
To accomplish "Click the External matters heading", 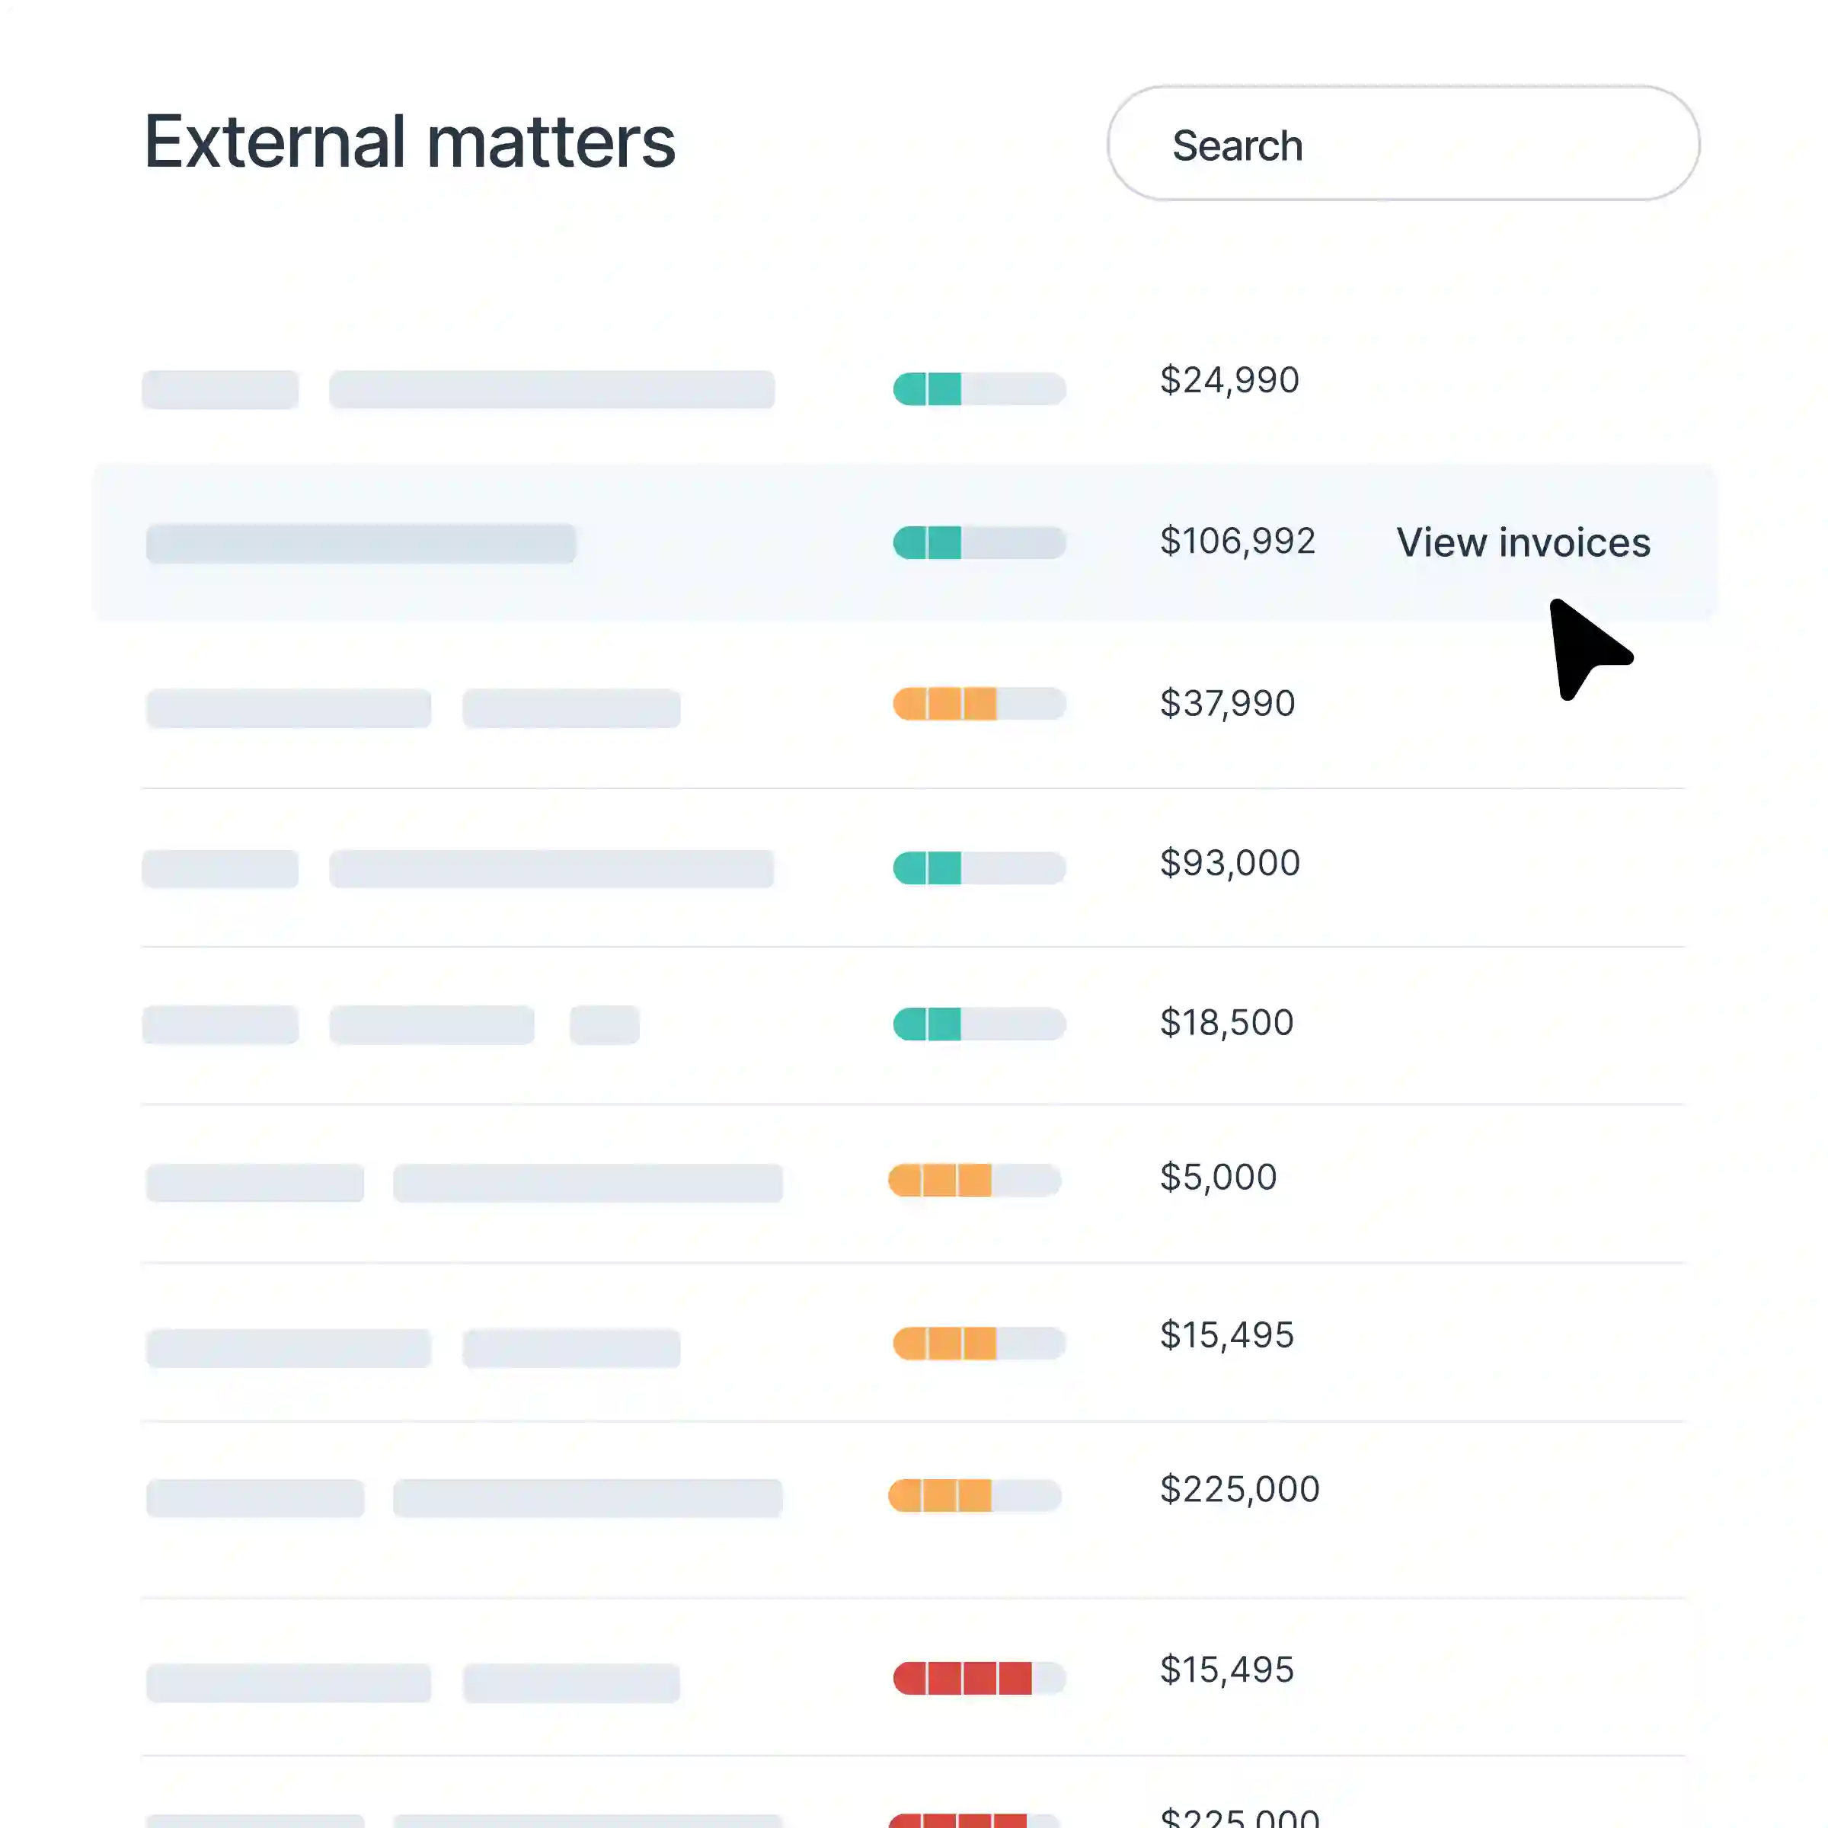I will click(409, 140).
